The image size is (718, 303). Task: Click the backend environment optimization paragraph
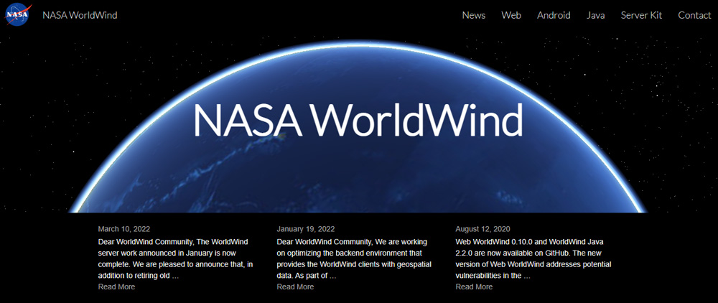(354, 258)
